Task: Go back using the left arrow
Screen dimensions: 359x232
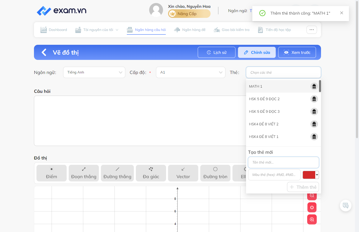Action: coord(44,52)
